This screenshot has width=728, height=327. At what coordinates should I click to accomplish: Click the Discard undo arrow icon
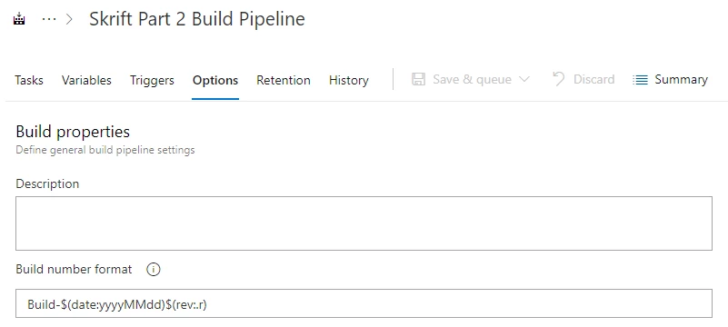[559, 79]
